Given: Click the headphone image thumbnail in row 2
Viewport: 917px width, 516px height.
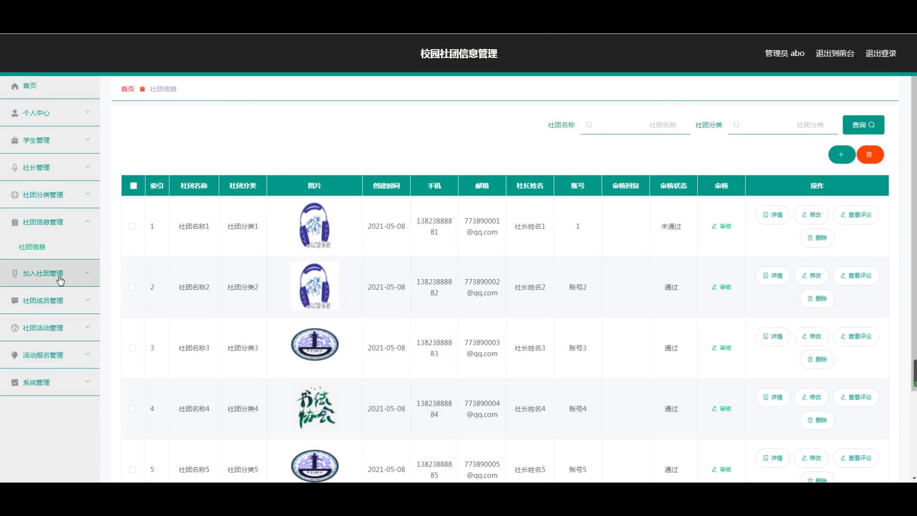Looking at the screenshot, I should [315, 286].
